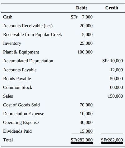Screen dimensions: 125x148
Task: Click the 20,000 Accounts Receivable value
Action: [x=86, y=26]
